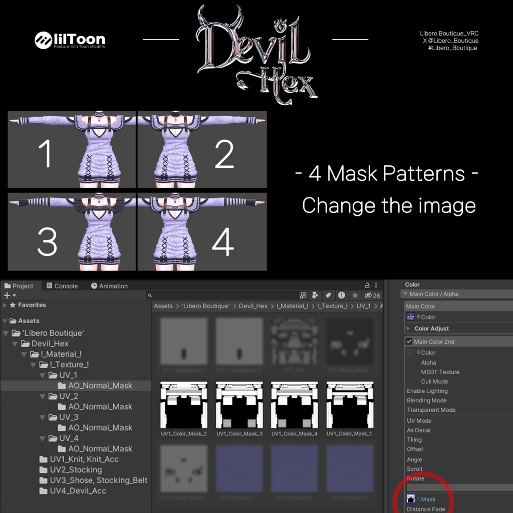The width and height of the screenshot is (513, 513).
Task: Click the UV Mode property label
Action: pos(419,421)
